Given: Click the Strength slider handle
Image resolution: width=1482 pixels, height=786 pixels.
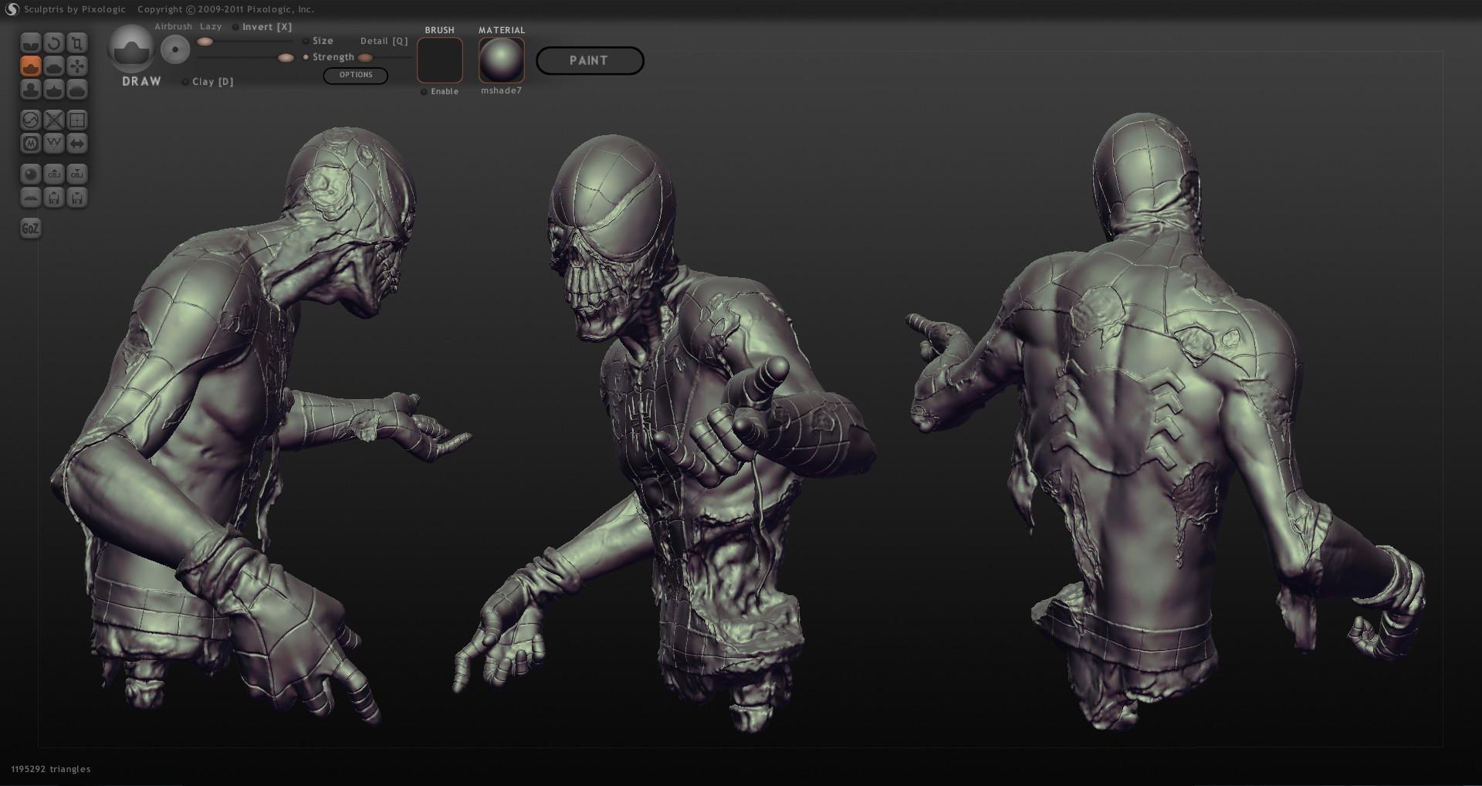Looking at the screenshot, I should (x=286, y=57).
